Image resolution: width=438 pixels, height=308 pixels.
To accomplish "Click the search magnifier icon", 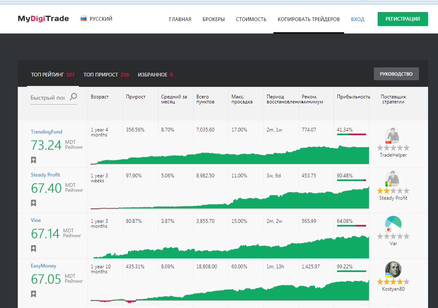I will point(73,97).
